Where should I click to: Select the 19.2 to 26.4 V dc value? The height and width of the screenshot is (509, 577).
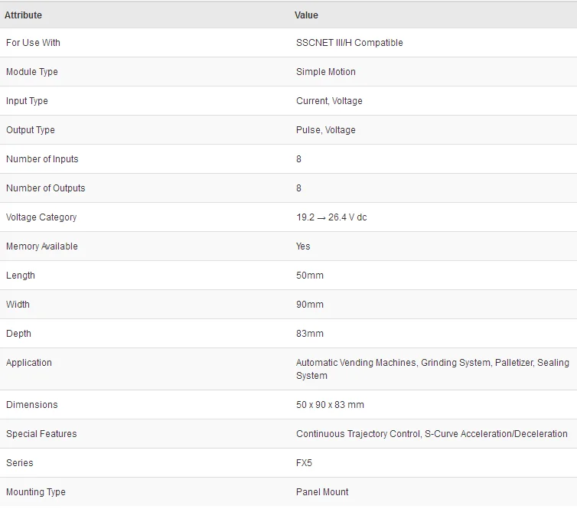click(x=331, y=217)
